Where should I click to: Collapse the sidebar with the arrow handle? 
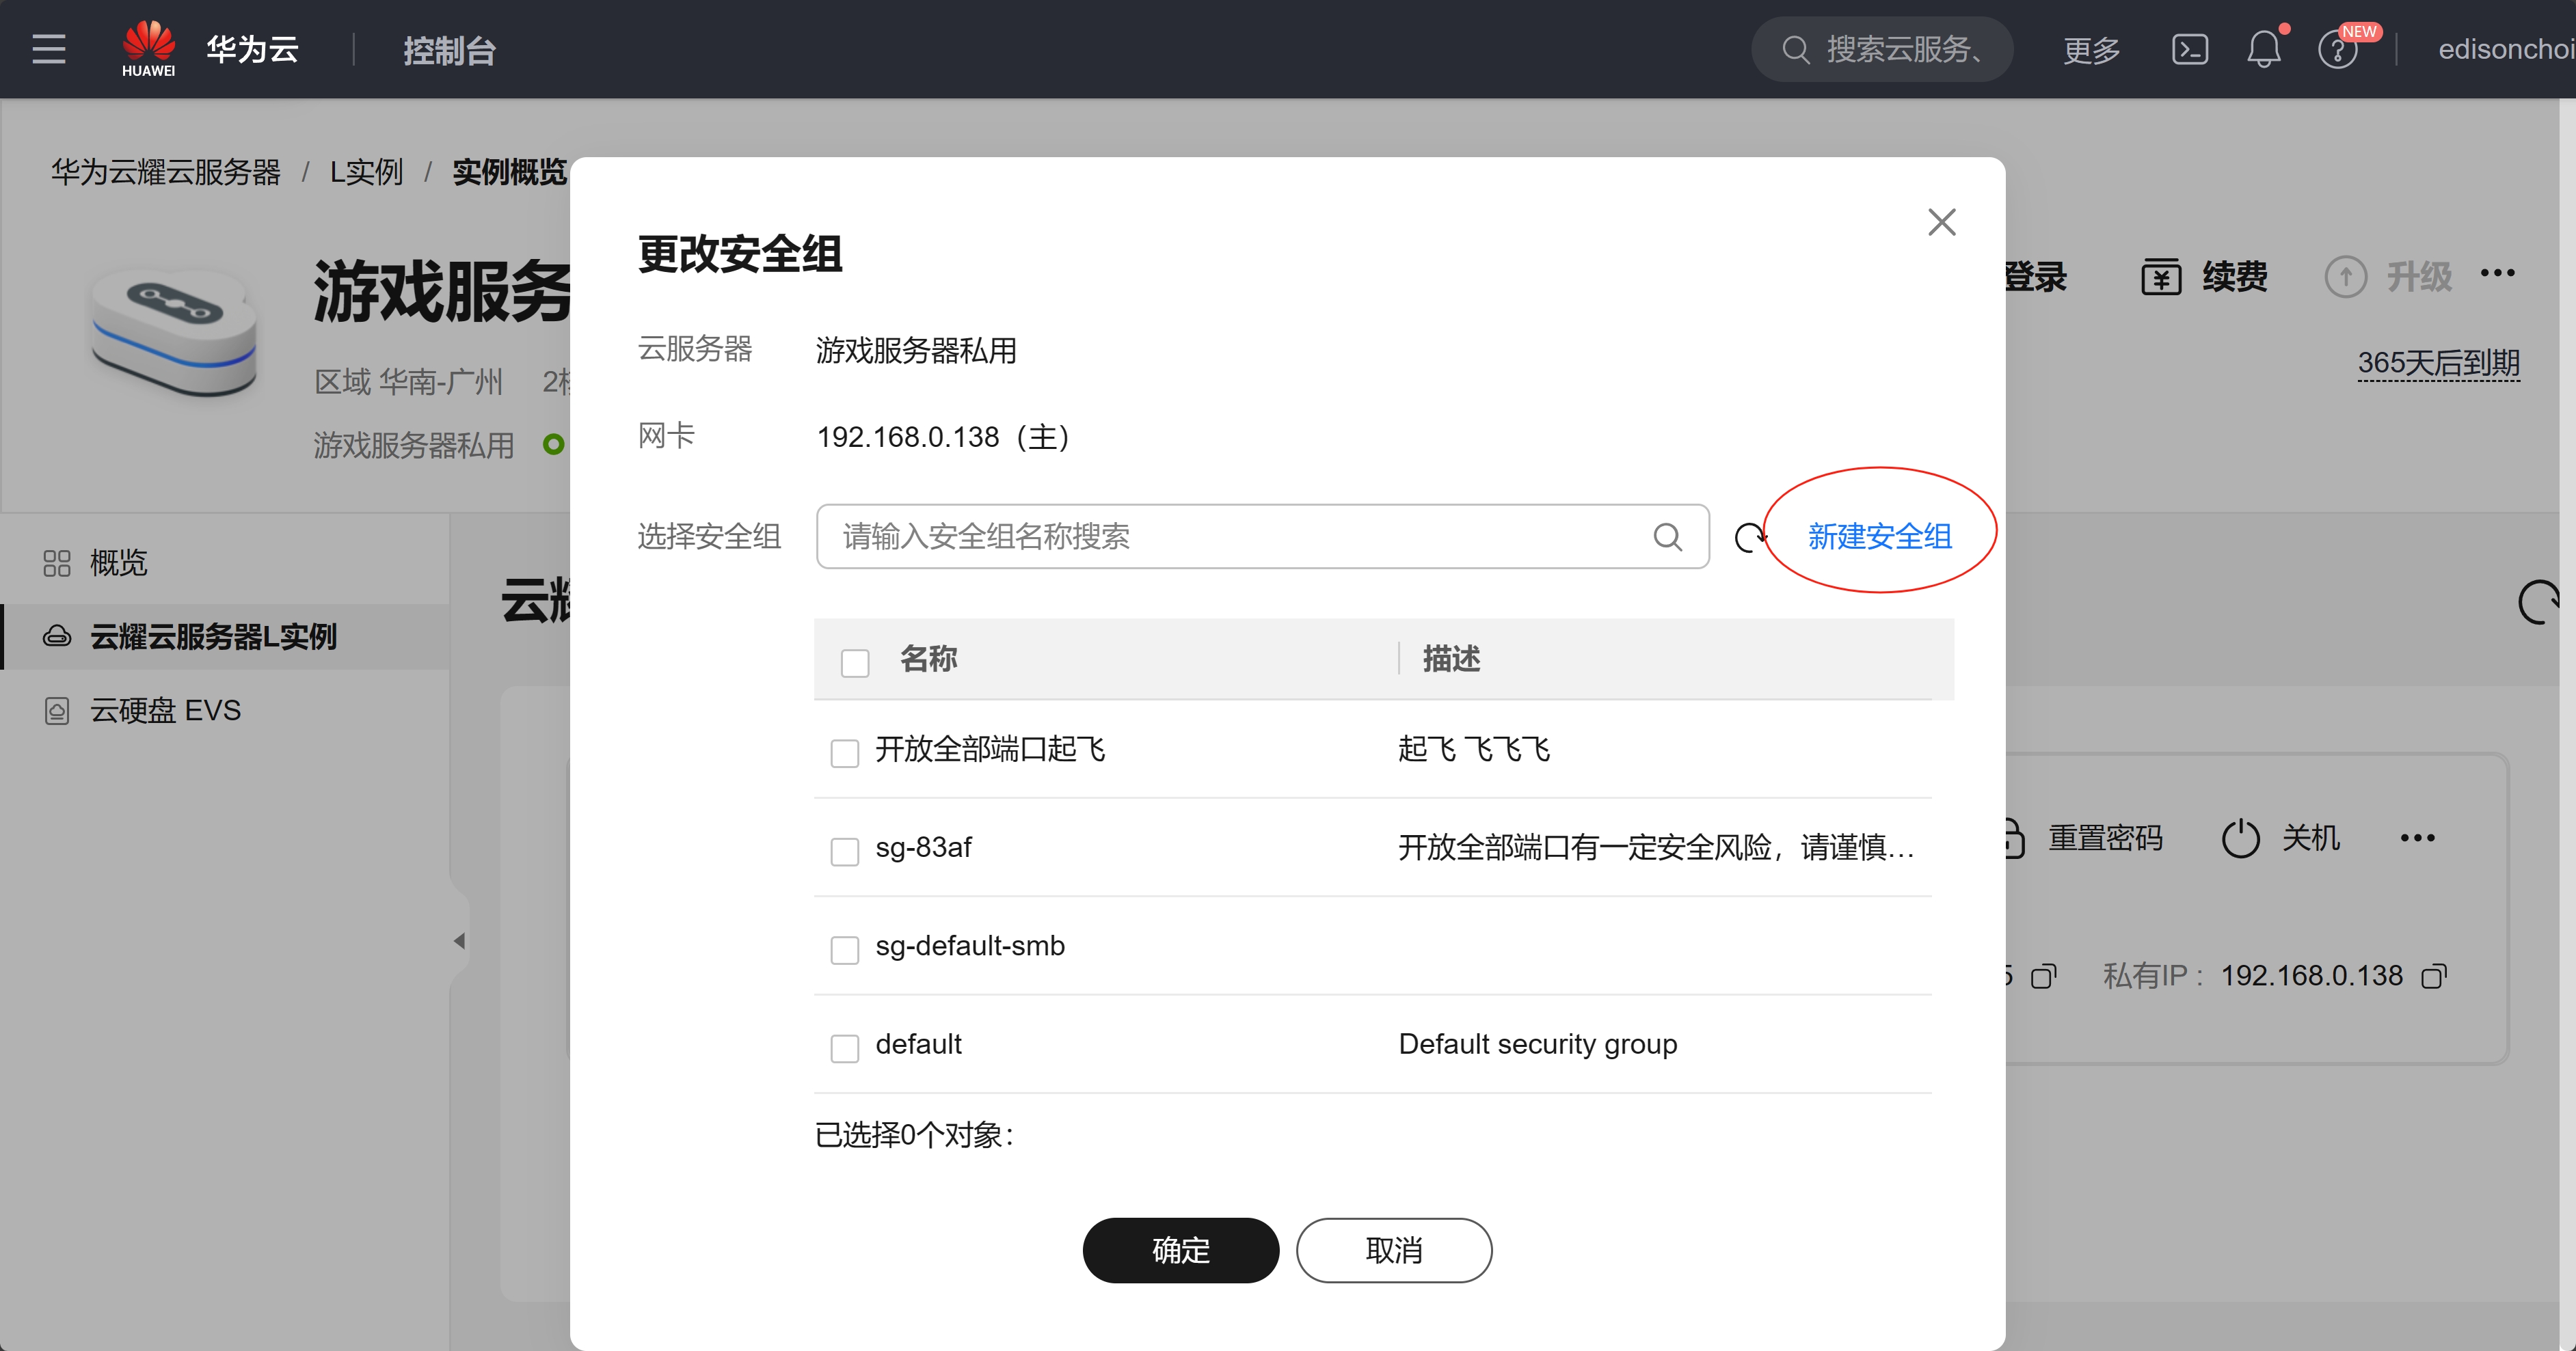point(459,940)
